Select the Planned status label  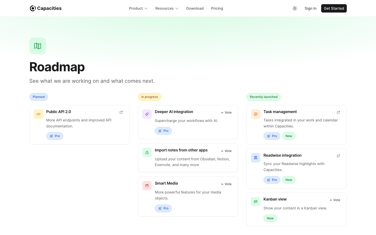click(39, 97)
